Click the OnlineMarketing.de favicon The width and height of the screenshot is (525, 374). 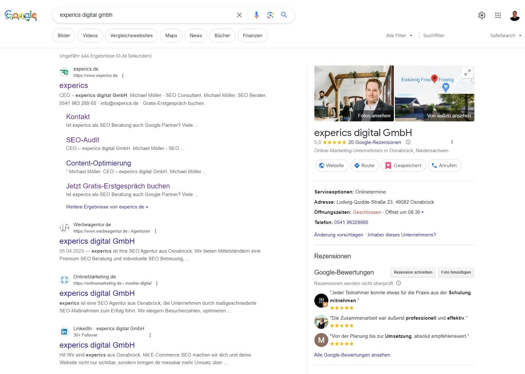click(64, 280)
